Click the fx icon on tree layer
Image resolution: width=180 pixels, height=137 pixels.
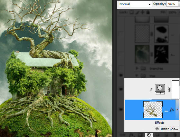[172, 110]
